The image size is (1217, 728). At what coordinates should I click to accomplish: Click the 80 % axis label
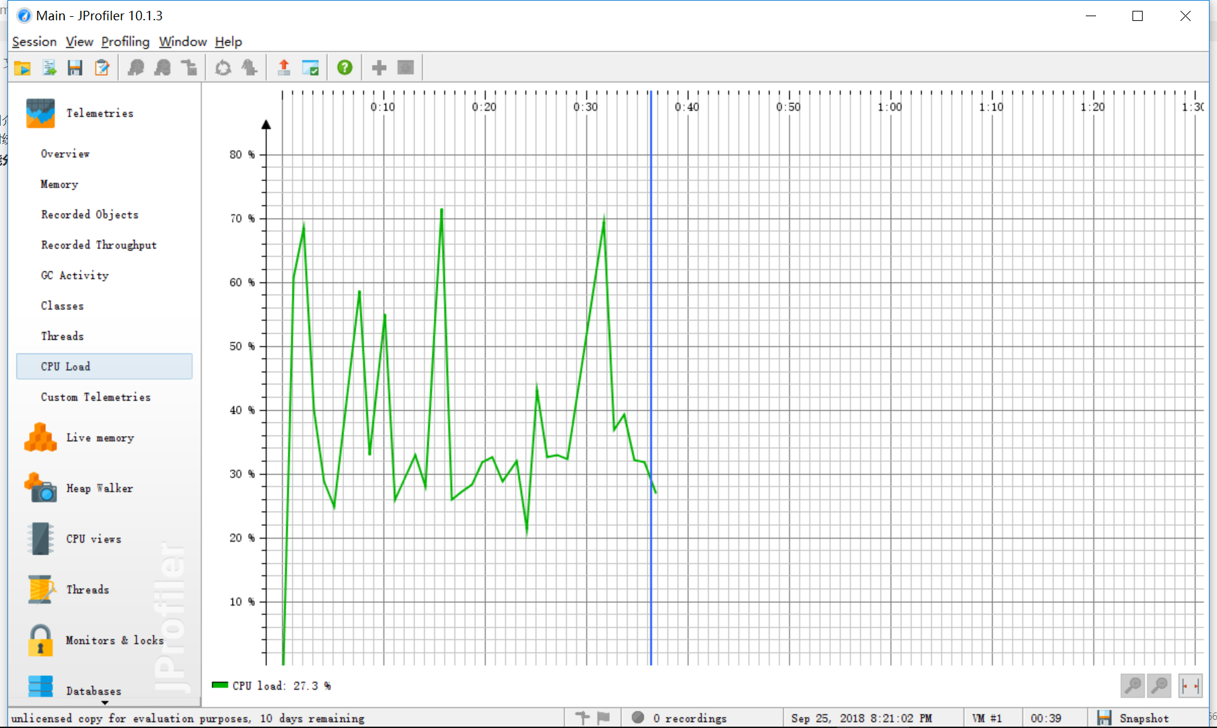coord(242,155)
